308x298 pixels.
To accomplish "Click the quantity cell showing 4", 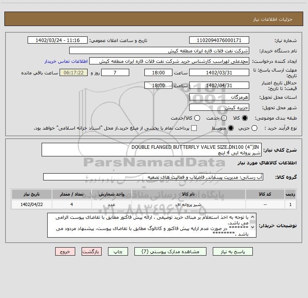I will [x=72, y=204].
